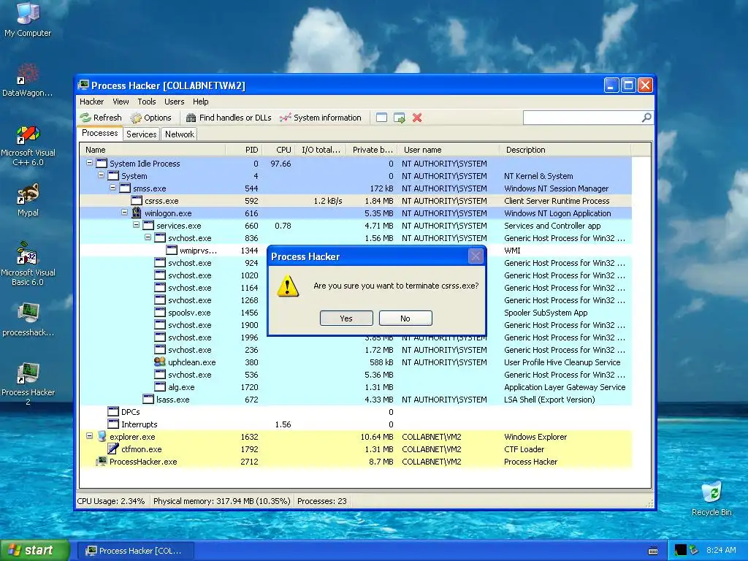Sort by the Name column header
The height and width of the screenshot is (561, 748).
[153, 150]
